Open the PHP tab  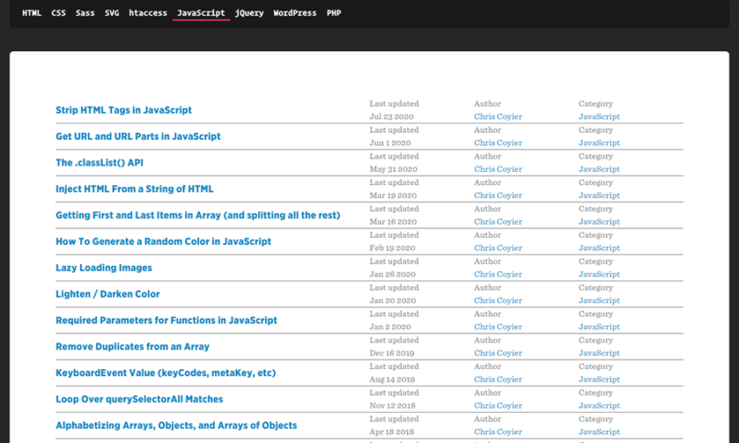coord(334,13)
